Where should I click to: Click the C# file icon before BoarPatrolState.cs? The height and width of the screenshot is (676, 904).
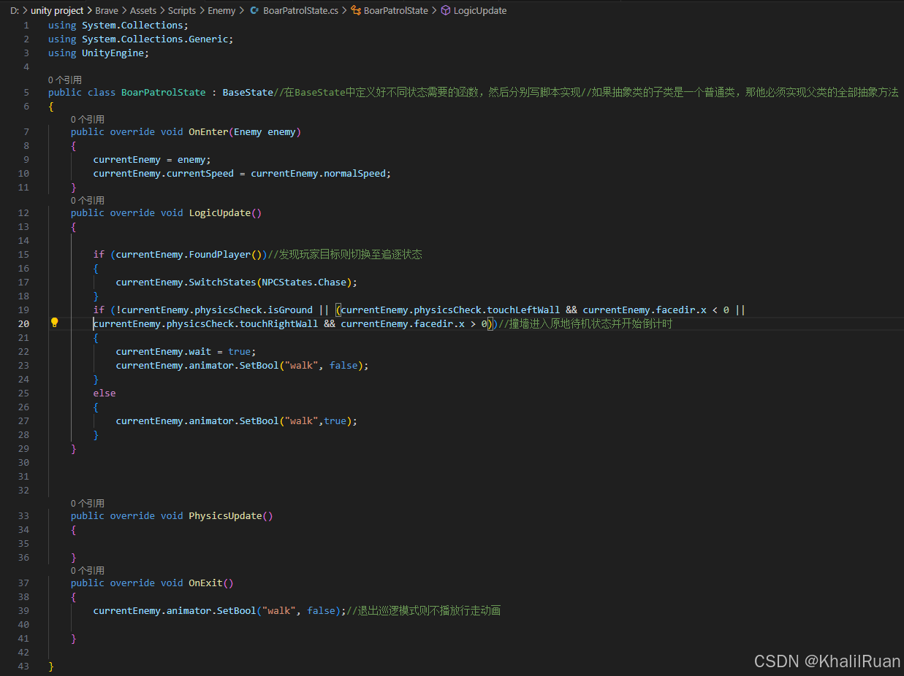click(x=255, y=10)
